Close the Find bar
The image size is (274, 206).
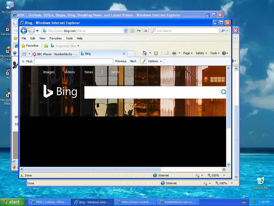(23, 61)
